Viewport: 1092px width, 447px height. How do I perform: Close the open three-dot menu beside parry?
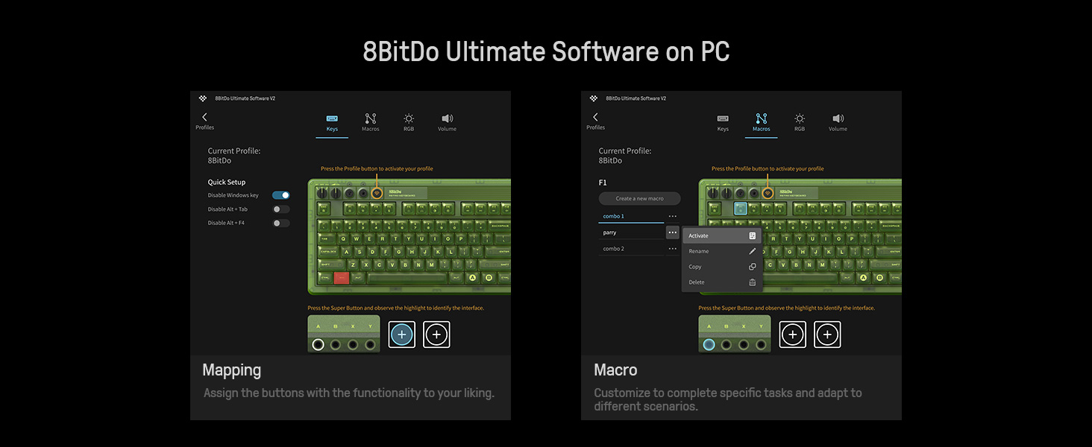[x=673, y=232]
